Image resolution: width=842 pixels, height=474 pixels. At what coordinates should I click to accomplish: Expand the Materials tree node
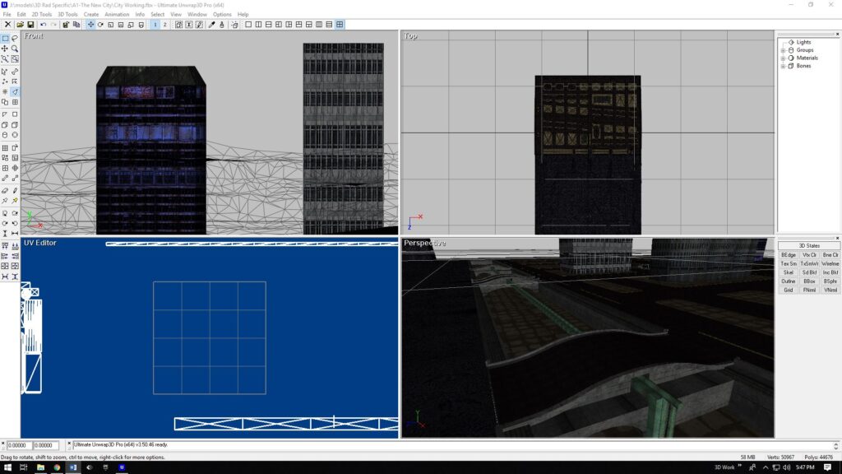(x=783, y=58)
